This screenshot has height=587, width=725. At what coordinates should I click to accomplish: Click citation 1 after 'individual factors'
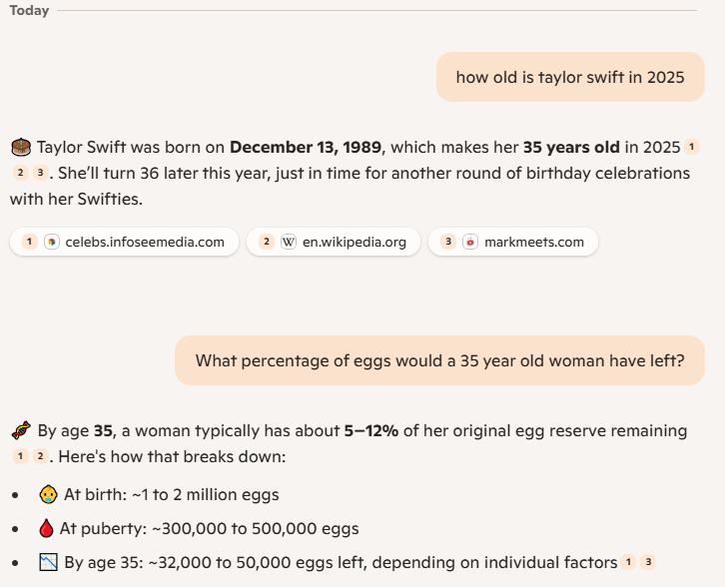628,562
